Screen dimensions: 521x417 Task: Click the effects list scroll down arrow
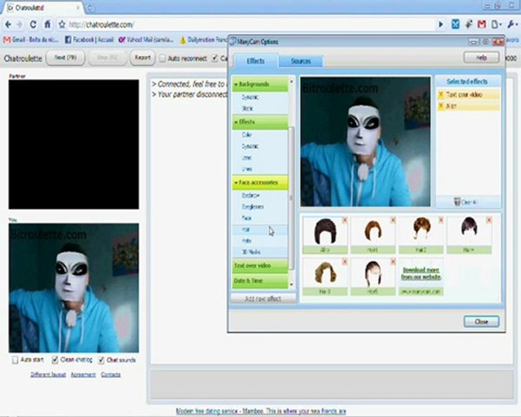coord(292,284)
